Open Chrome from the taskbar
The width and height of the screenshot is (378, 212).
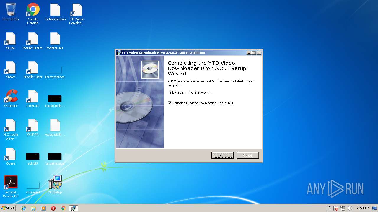coord(63,208)
